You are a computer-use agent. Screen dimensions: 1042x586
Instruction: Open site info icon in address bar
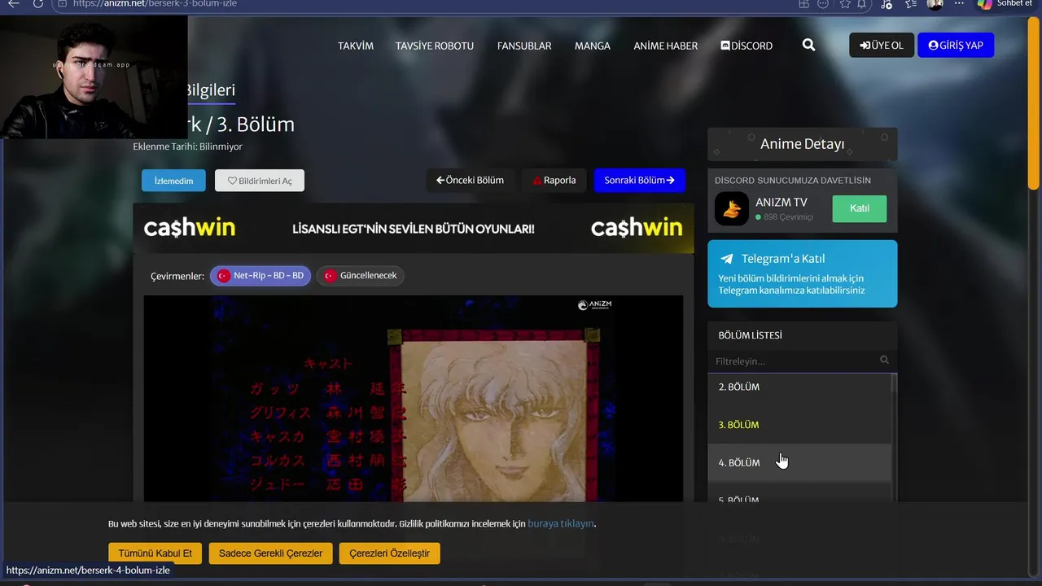point(62,4)
